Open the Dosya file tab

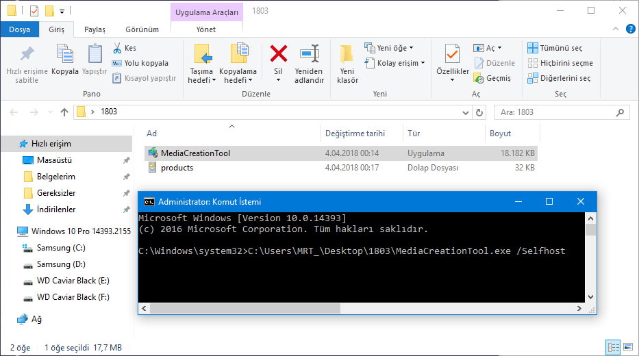coord(20,29)
